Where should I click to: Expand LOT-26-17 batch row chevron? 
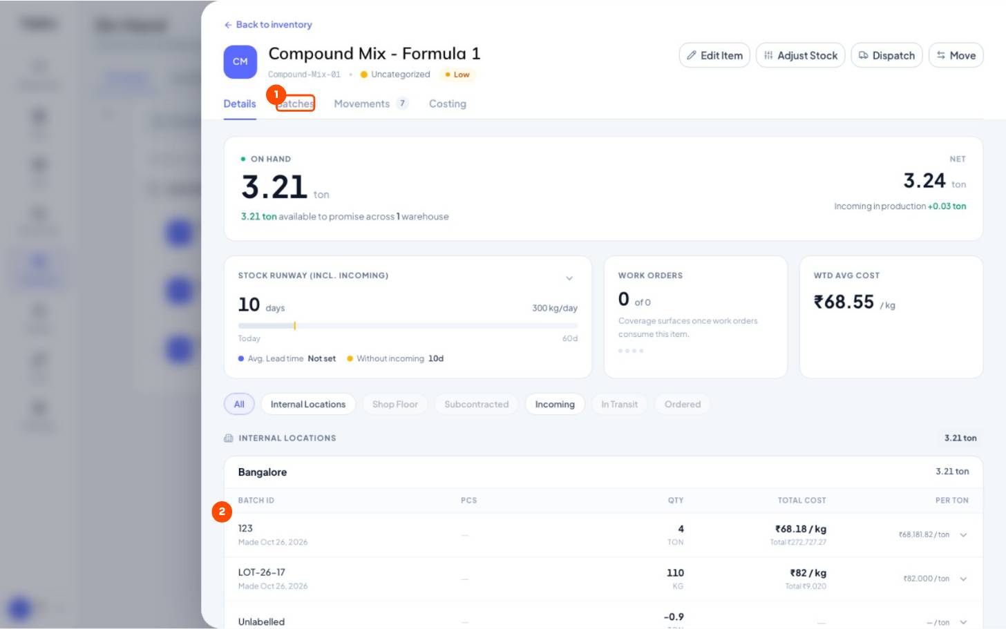[963, 579]
